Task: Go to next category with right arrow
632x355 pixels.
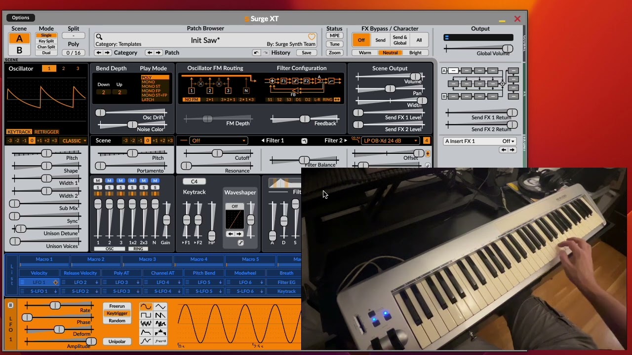Action: (x=107, y=53)
